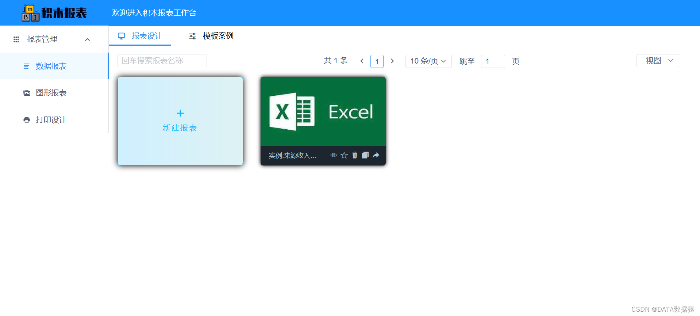Copy the report with duplicate icon
The height and width of the screenshot is (316, 700).
tap(365, 155)
